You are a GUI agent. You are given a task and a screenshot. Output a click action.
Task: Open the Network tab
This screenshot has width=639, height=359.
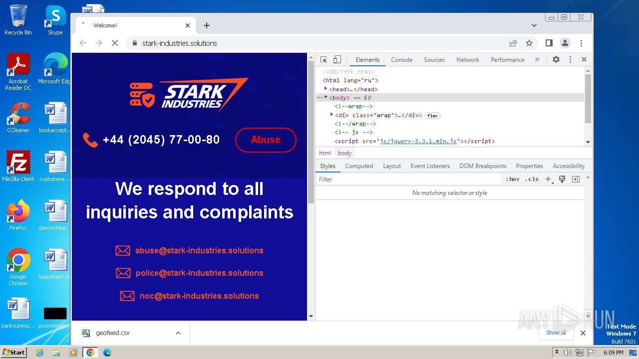pyautogui.click(x=468, y=60)
